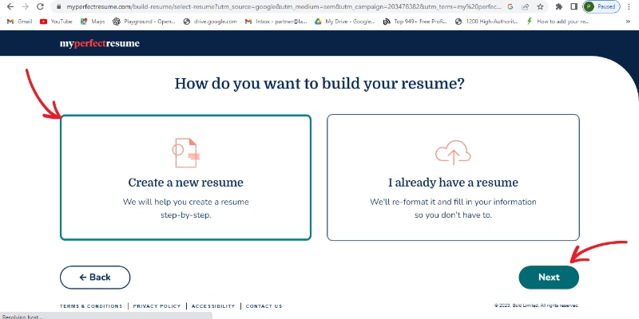Viewport: 639px width, 319px height.
Task: Go back using the Back button
Action: [95, 277]
